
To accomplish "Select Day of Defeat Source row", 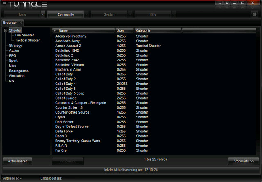I will 154,127.
